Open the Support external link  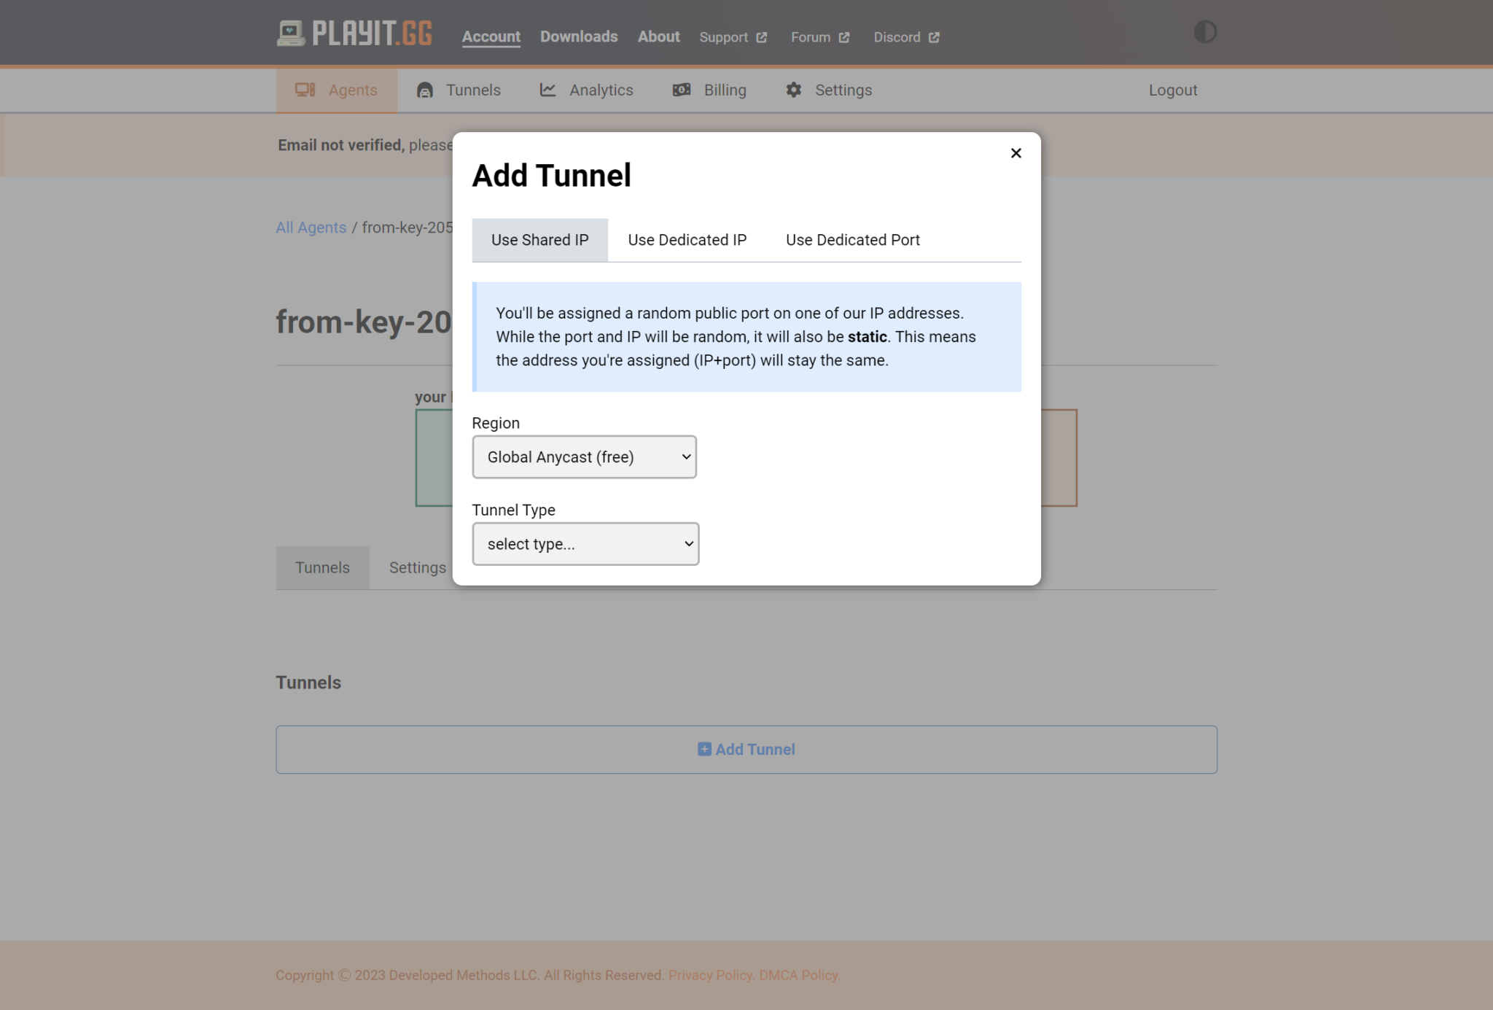coord(733,37)
